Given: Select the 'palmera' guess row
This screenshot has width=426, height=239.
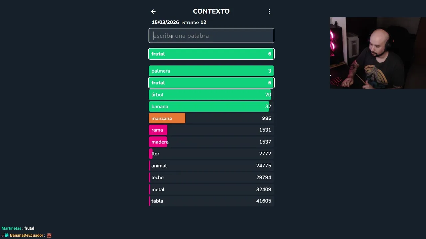Looking at the screenshot, I should [211, 71].
